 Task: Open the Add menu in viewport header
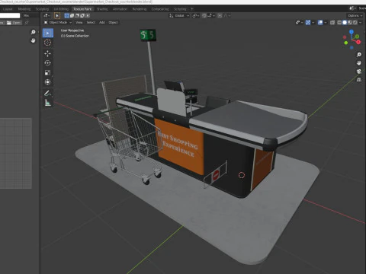(102, 23)
